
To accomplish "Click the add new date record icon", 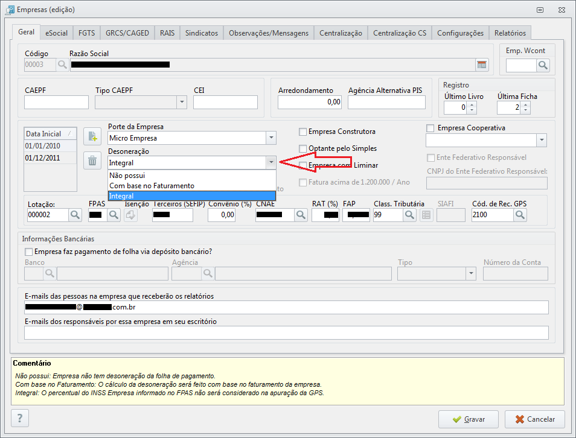I will (92, 136).
